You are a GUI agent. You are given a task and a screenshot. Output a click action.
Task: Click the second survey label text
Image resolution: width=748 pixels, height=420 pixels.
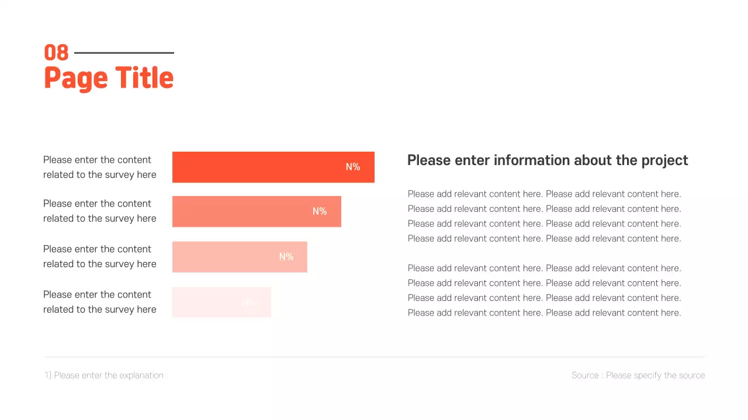[x=100, y=211]
